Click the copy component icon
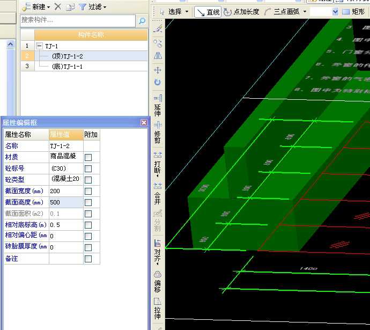Screen dimensions: 370x330 pos(70,7)
